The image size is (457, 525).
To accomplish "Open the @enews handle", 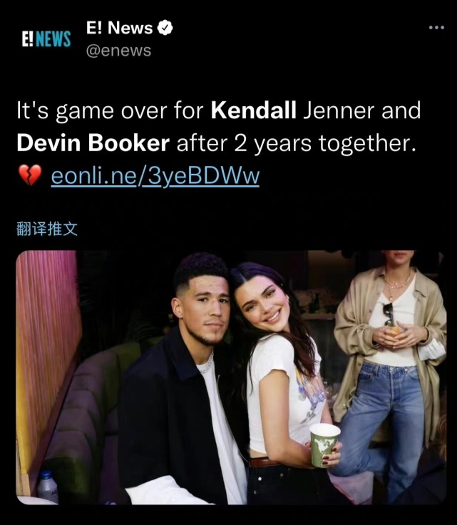I will click(118, 51).
